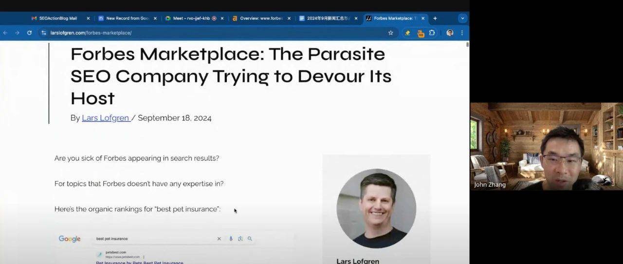The width and height of the screenshot is (623, 264).
Task: Click text 'For topics that Forbes doesn't have'
Action: coord(139,183)
